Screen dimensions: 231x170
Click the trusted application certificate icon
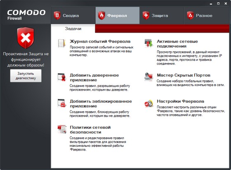tap(62, 77)
